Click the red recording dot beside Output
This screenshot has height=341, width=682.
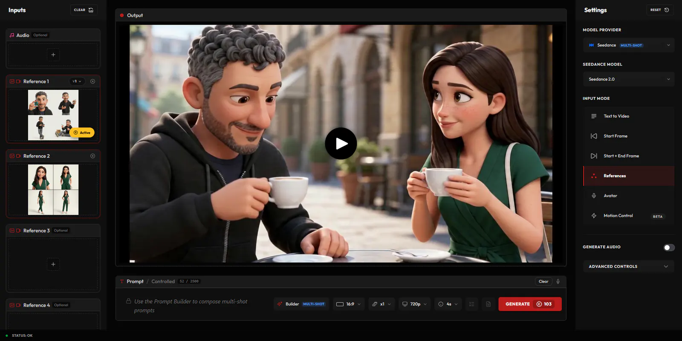tap(122, 15)
